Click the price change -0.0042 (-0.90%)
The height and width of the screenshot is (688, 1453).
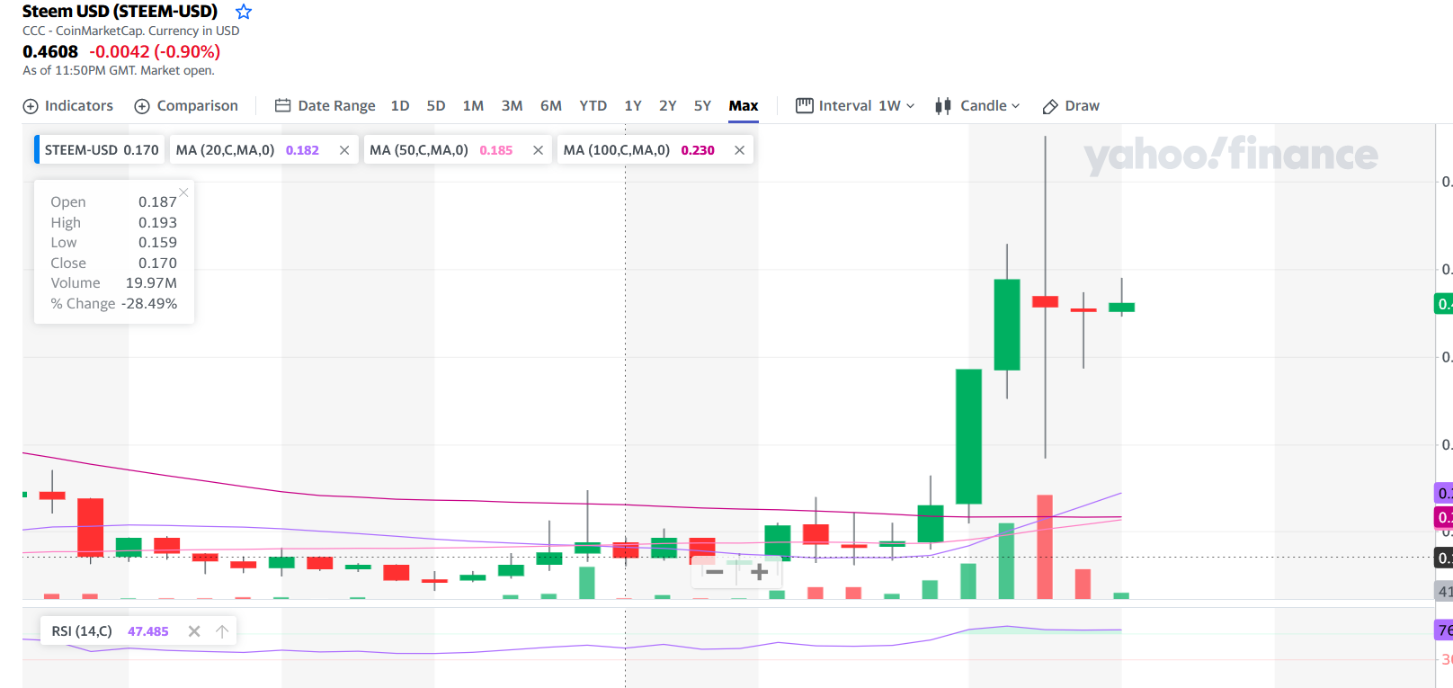(155, 52)
